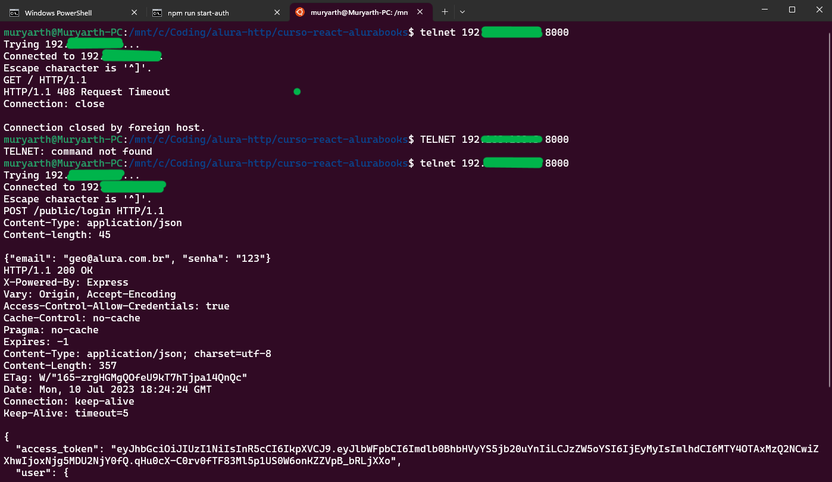Click 'Date: Mon, 10 Jul 2023 18:24:24 GMT'
This screenshot has height=482, width=832.
108,389
